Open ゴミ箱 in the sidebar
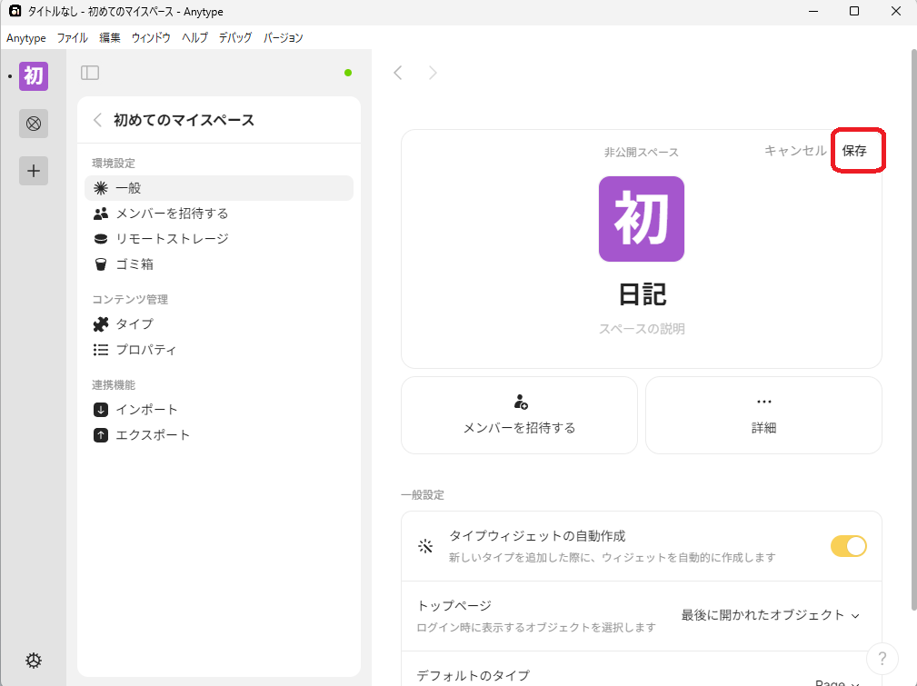Image resolution: width=917 pixels, height=686 pixels. (x=219, y=264)
